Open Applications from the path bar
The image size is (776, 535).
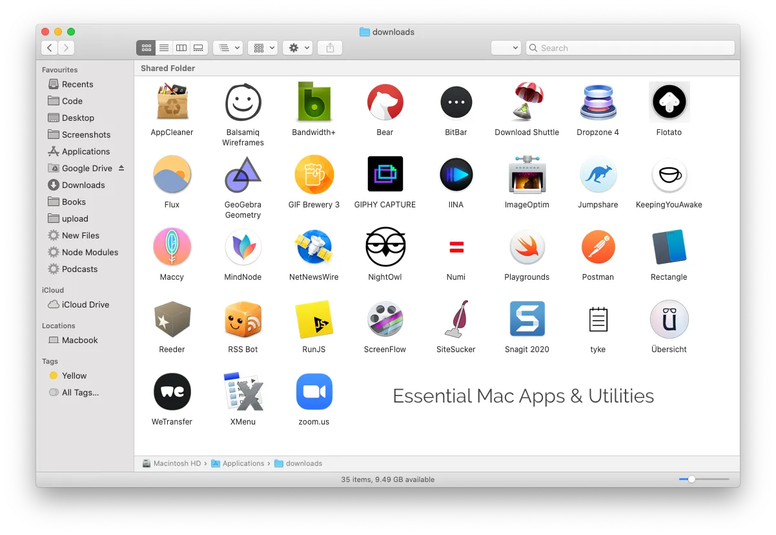(x=243, y=463)
